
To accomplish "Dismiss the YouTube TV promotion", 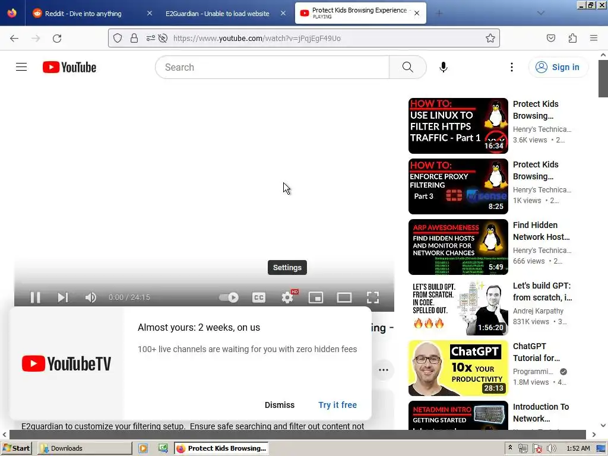I will pyautogui.click(x=280, y=405).
